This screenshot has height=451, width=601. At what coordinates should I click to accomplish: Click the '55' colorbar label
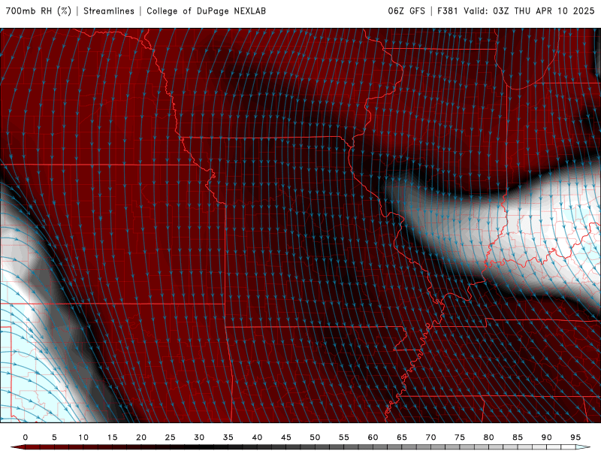(344, 437)
